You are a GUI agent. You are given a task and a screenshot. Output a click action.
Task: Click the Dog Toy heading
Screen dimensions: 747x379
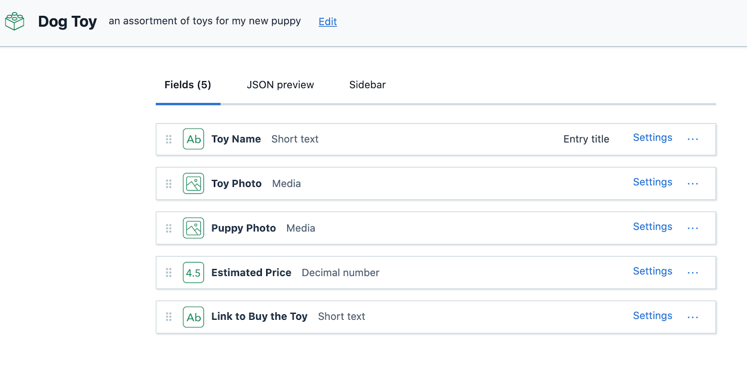point(68,21)
